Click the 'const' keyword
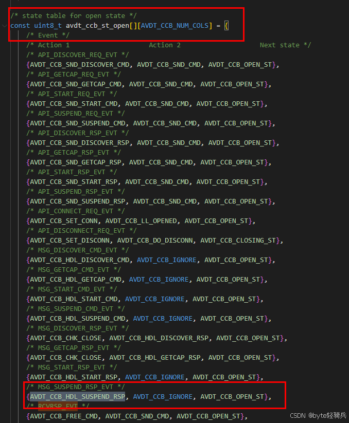Screen dimensions: 349x423 point(20,26)
